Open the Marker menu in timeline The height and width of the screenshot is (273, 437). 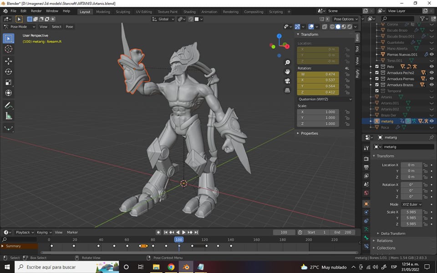[72, 233]
